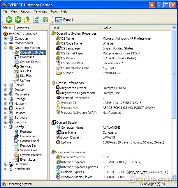Viewport: 178px width, 188px height.
Task: Switch to the Menu tab
Action: [7, 27]
